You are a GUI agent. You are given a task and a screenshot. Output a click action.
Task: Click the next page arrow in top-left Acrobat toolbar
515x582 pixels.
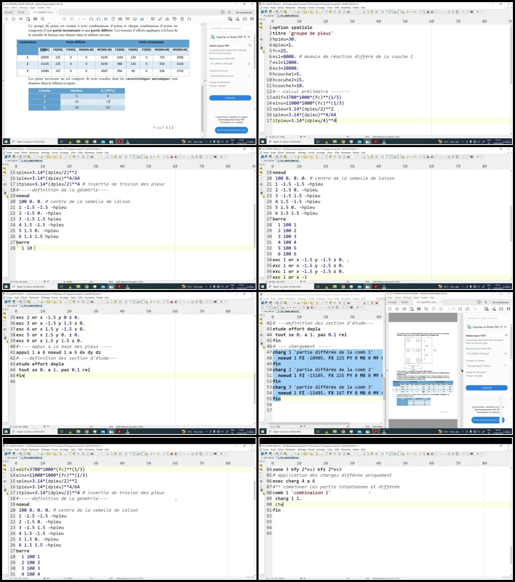coord(71,19)
